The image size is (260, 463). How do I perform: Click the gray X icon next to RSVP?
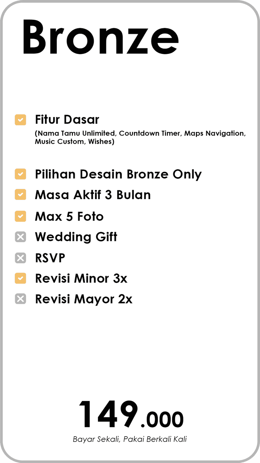[x=20, y=258]
